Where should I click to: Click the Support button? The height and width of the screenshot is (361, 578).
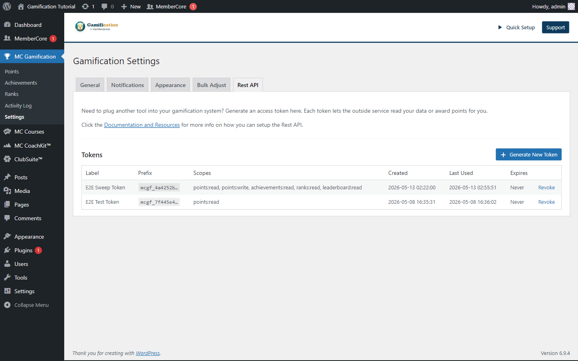[x=555, y=27]
